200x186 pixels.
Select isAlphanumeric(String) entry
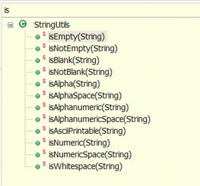pyautogui.click(x=89, y=108)
